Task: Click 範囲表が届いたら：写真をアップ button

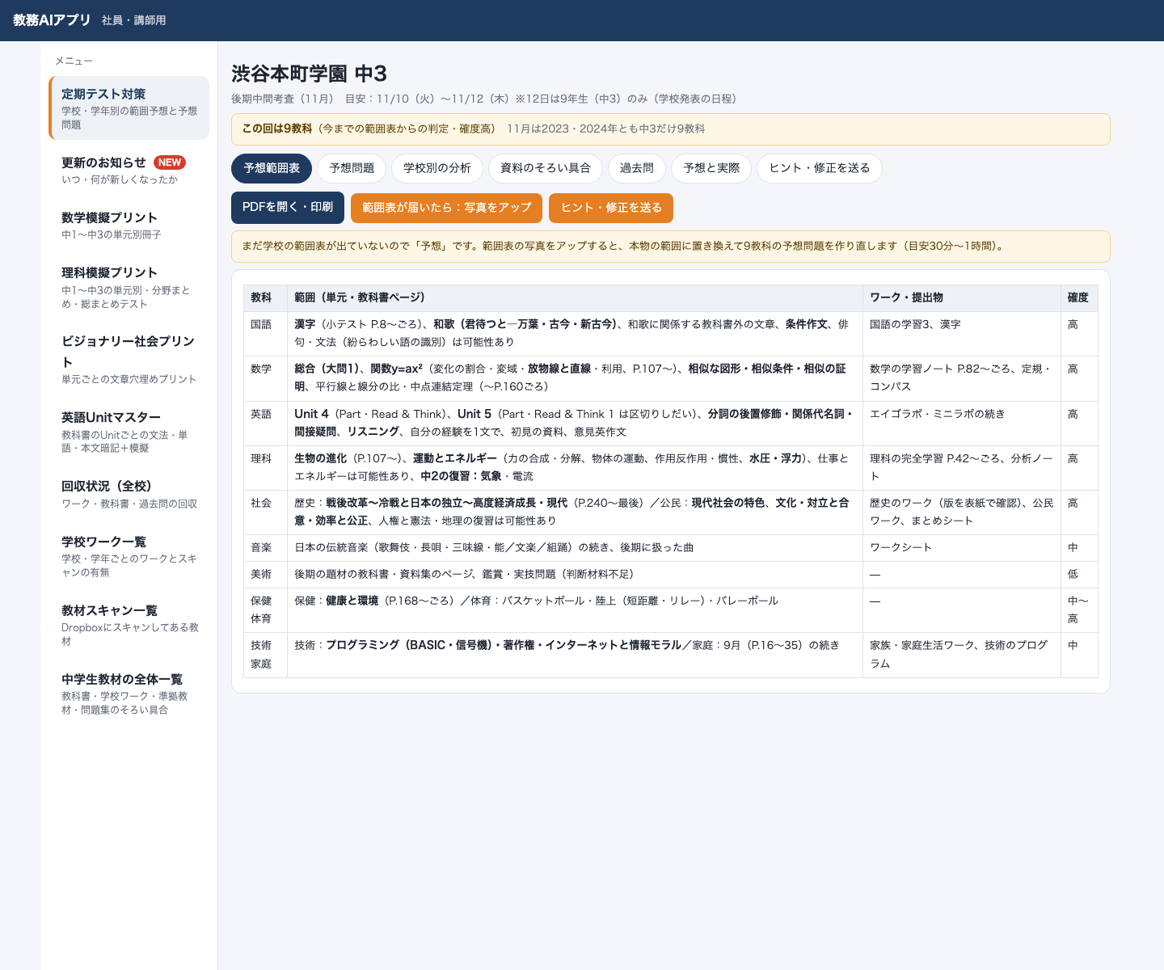Action: click(446, 208)
